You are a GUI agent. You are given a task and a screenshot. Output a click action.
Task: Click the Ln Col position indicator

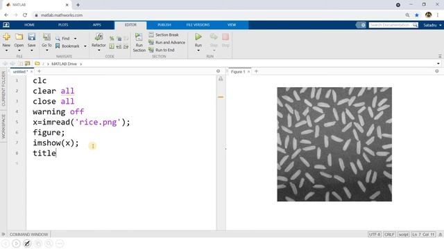(x=423, y=234)
